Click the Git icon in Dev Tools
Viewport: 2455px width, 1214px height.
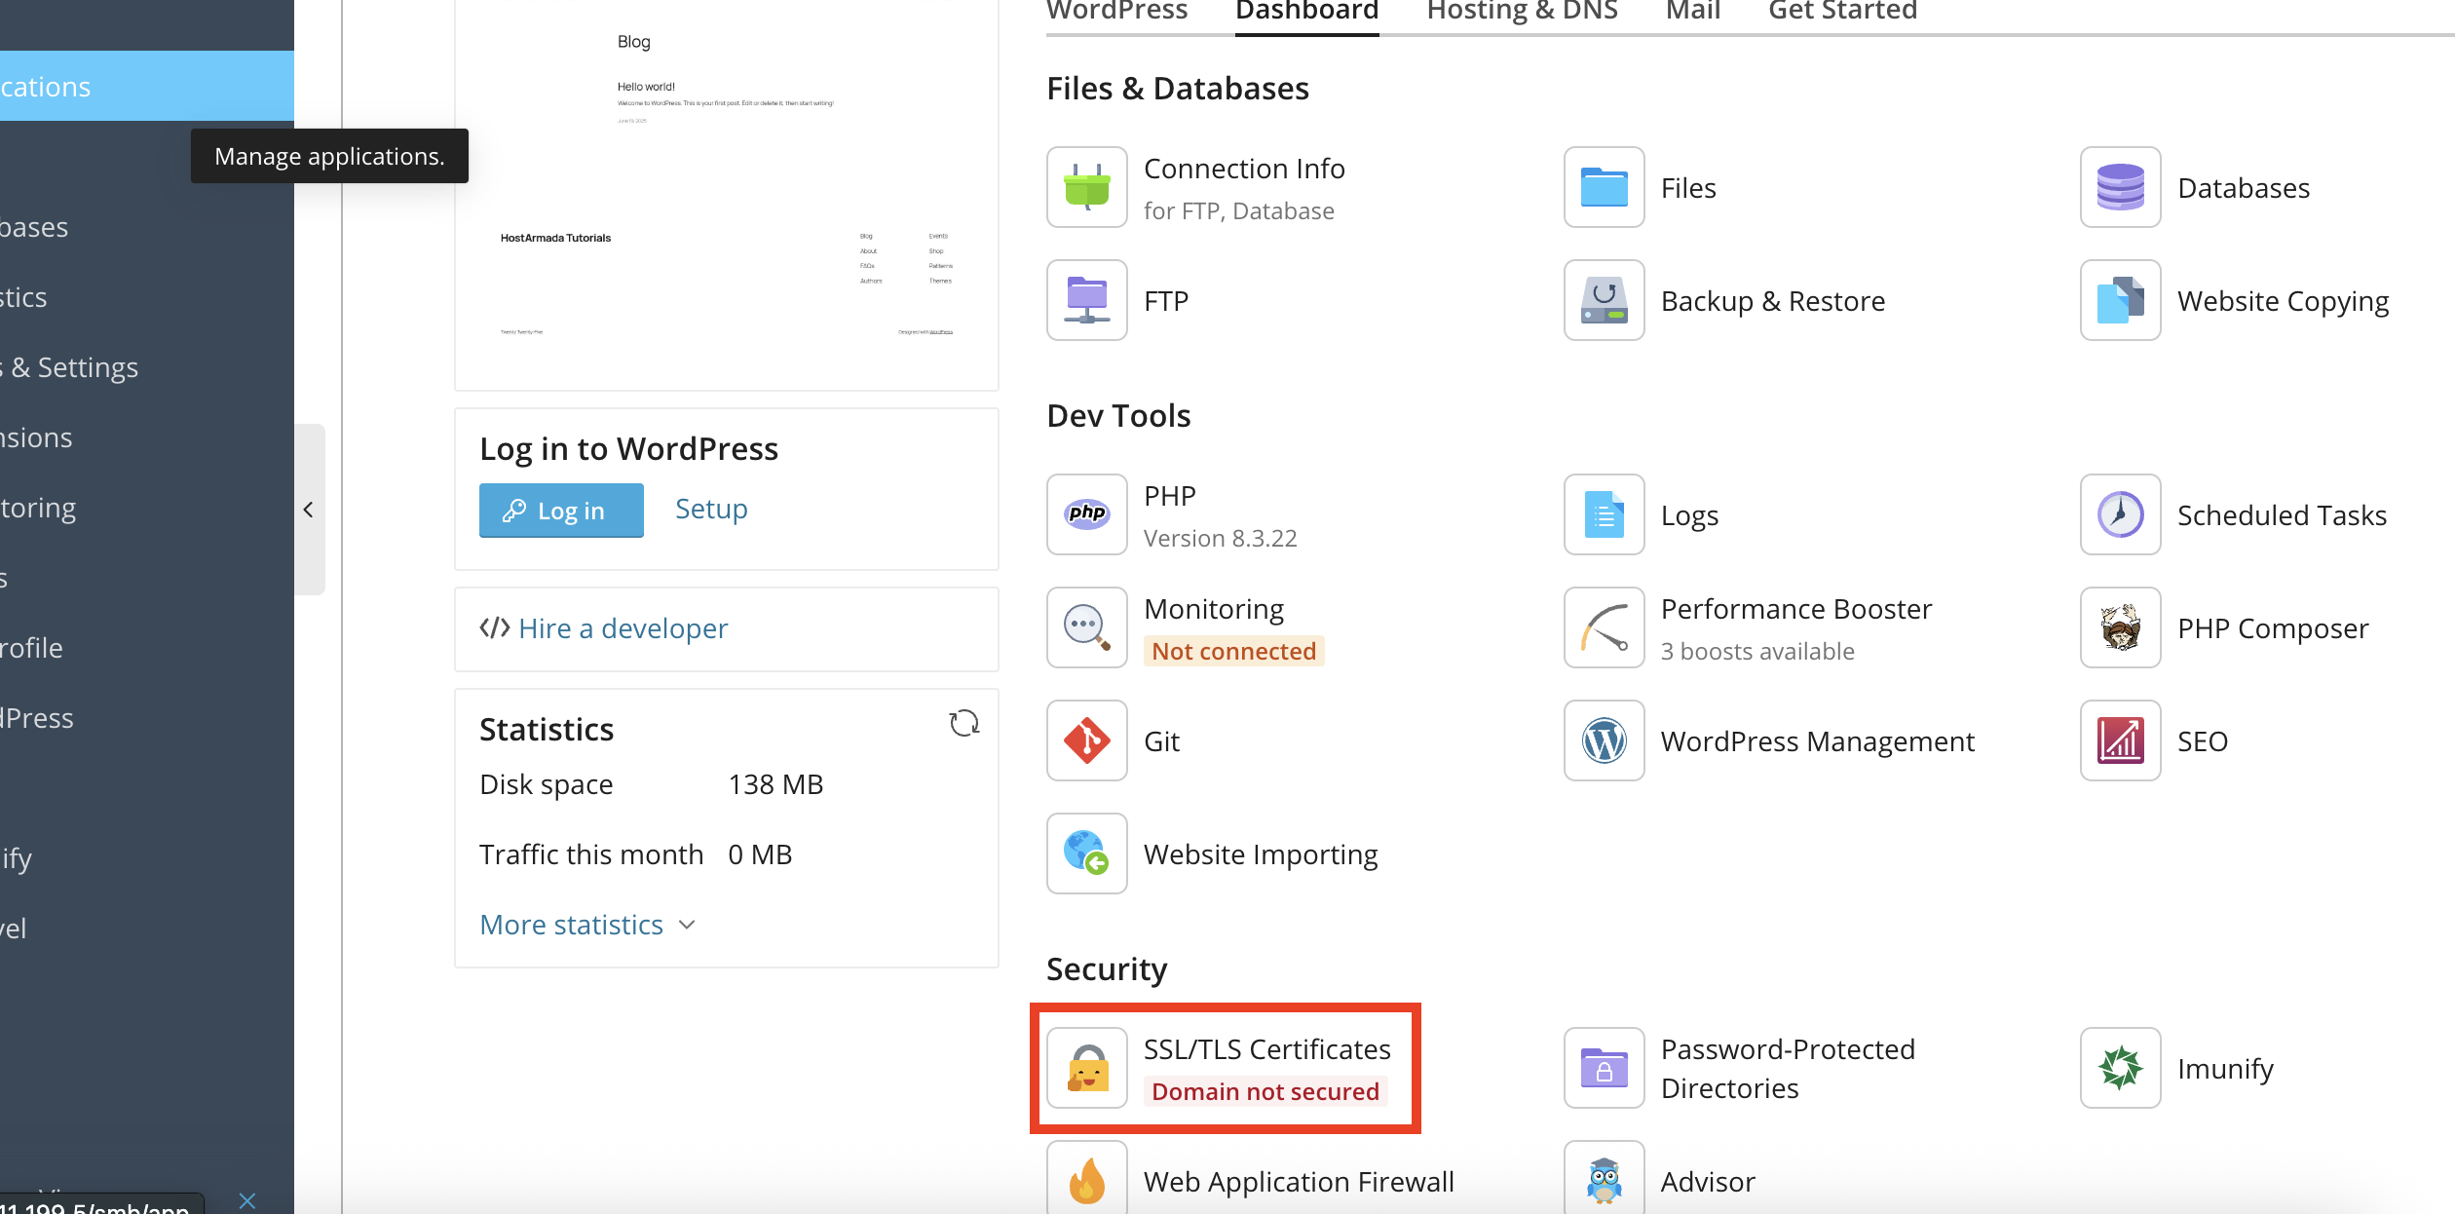pyautogui.click(x=1085, y=740)
